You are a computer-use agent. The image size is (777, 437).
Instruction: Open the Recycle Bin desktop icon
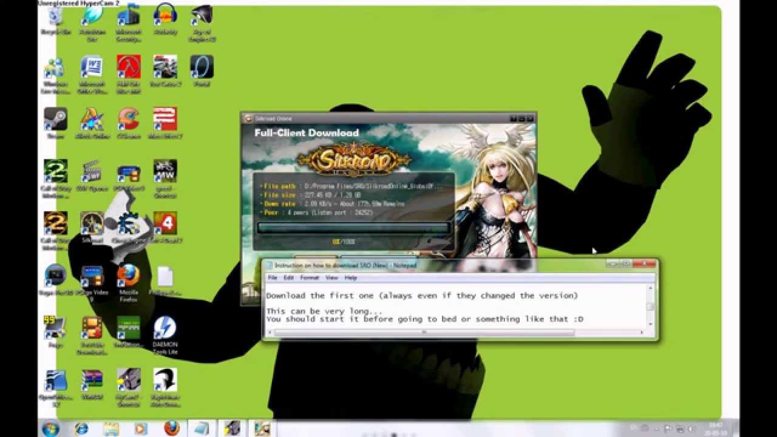click(56, 19)
